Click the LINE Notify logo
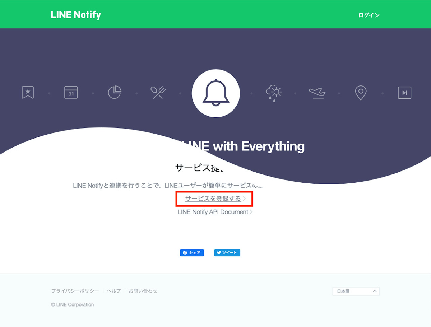This screenshot has width=431, height=327. click(x=76, y=15)
